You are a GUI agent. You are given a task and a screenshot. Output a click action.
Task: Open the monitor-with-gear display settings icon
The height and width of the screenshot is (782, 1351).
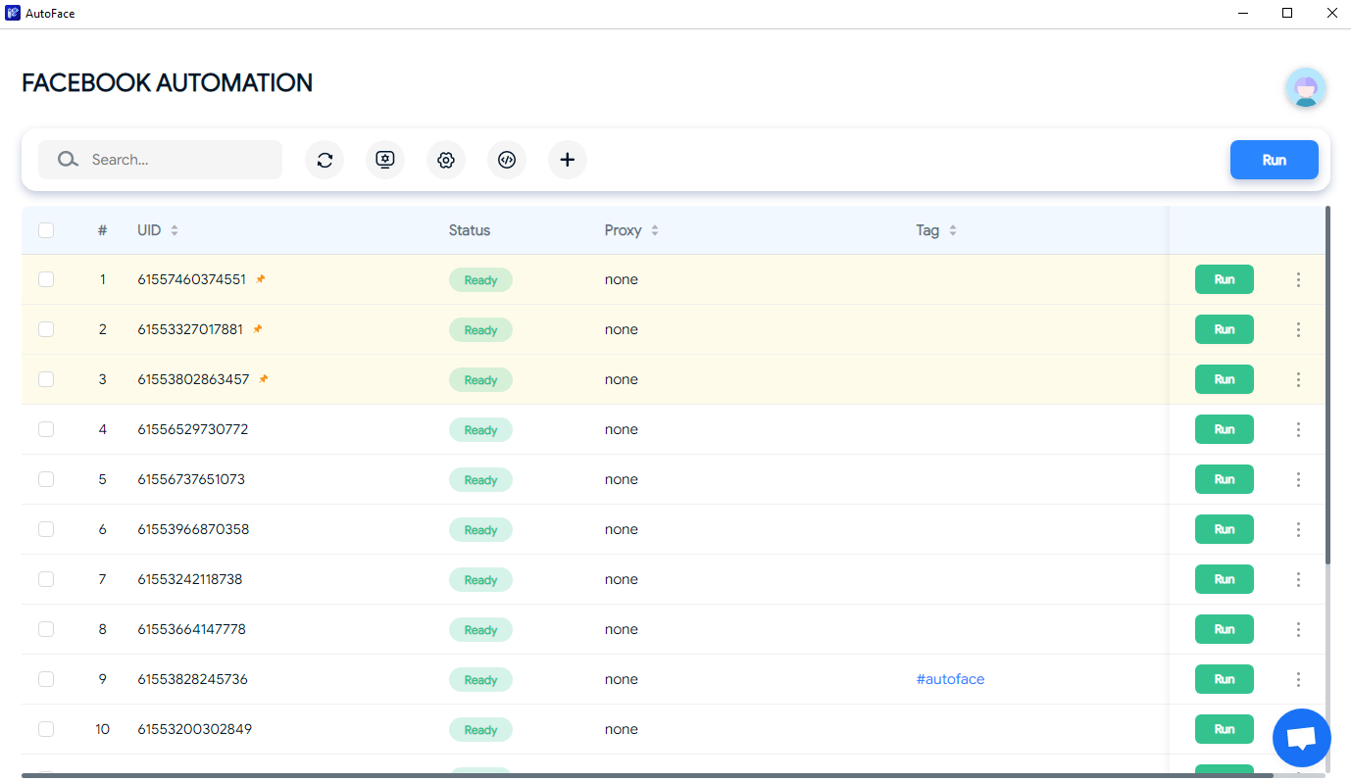click(x=385, y=160)
